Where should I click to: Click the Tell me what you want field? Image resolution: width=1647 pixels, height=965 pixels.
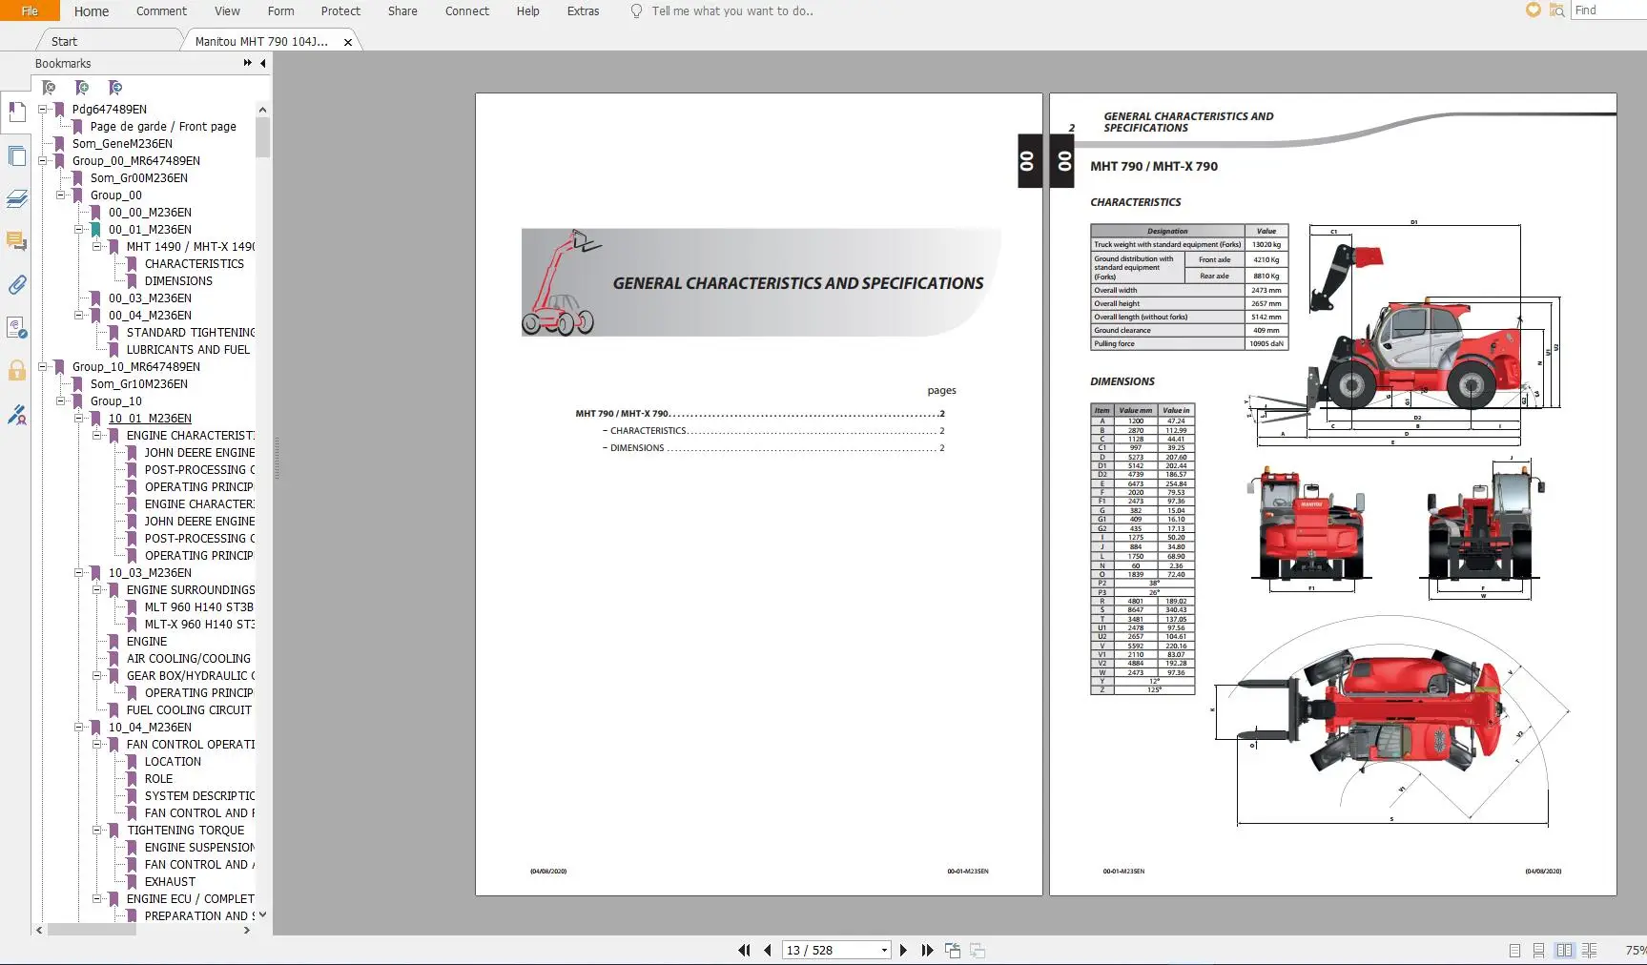732,11
